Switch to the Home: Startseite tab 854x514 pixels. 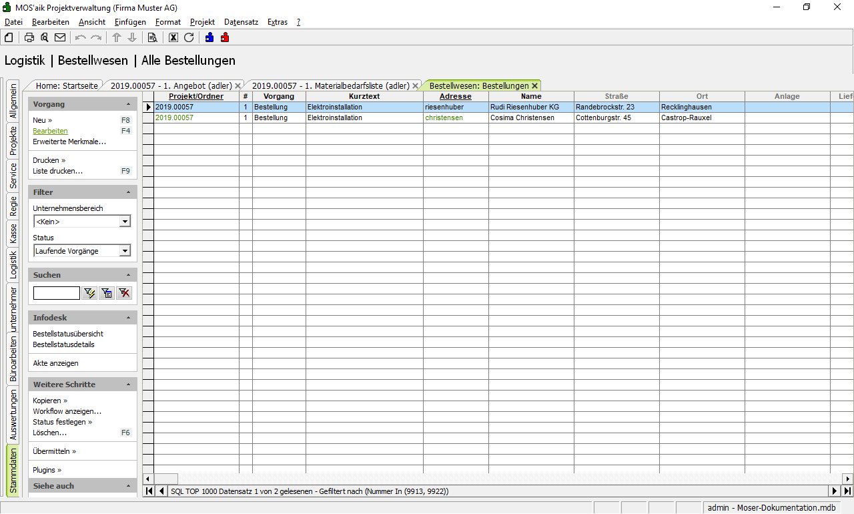coord(66,85)
